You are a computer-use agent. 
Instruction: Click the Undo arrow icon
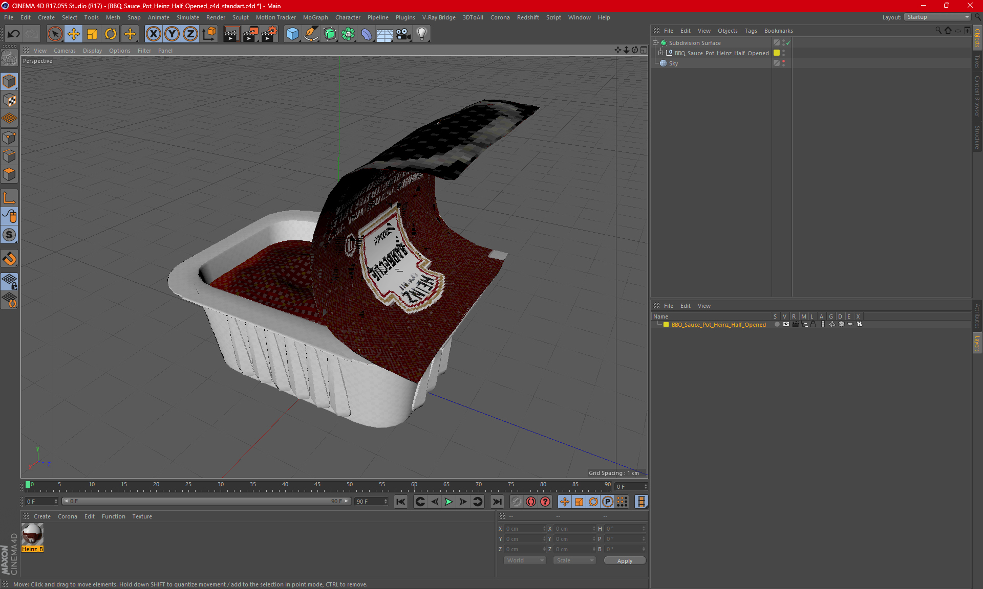14,34
